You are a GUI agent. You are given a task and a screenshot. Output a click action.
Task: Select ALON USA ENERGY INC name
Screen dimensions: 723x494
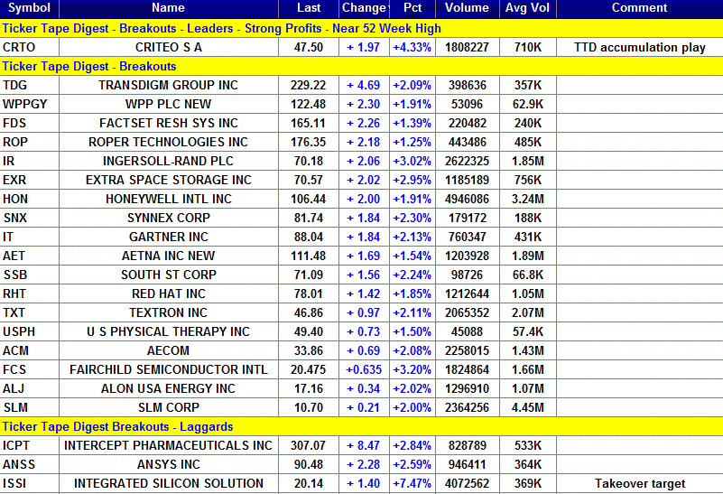tap(168, 388)
